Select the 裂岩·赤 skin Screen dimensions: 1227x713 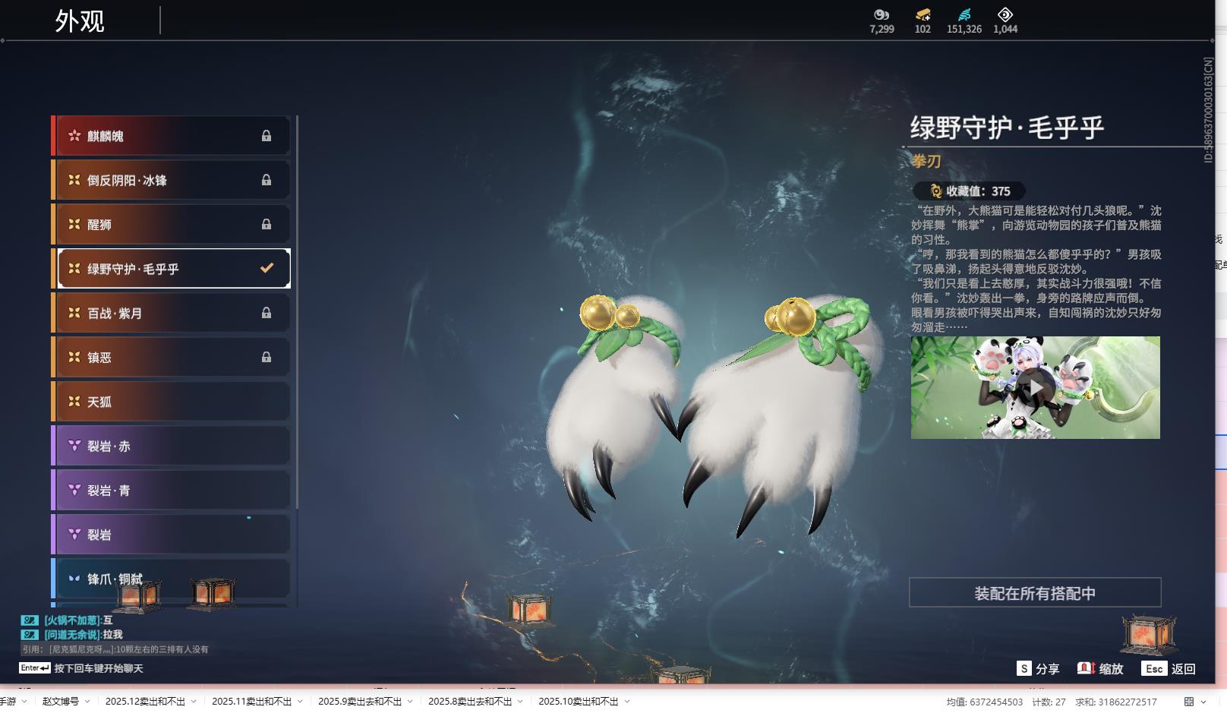171,446
